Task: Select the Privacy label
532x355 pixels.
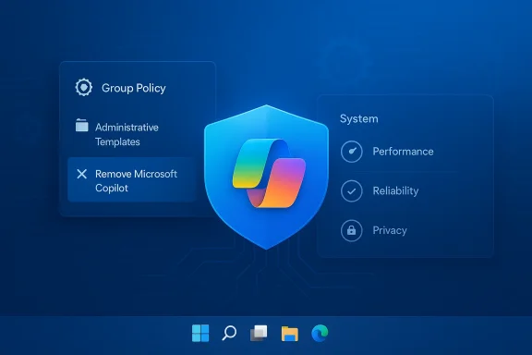Action: pyautogui.click(x=390, y=230)
